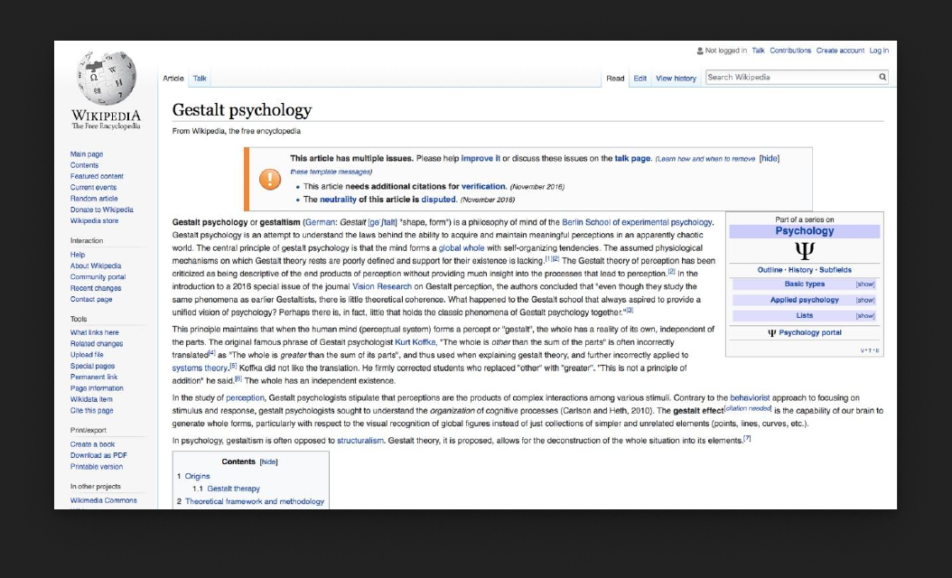Go to Main page in sidebar

(86, 154)
